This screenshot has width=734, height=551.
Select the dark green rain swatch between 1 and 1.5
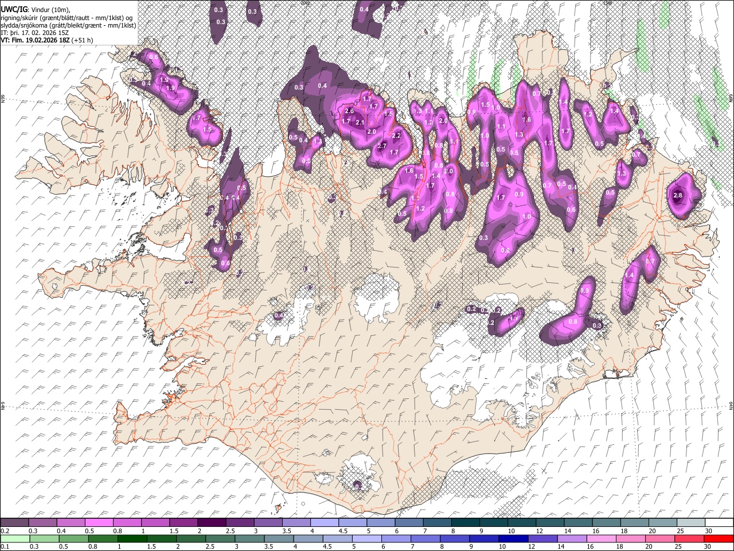tap(132, 538)
